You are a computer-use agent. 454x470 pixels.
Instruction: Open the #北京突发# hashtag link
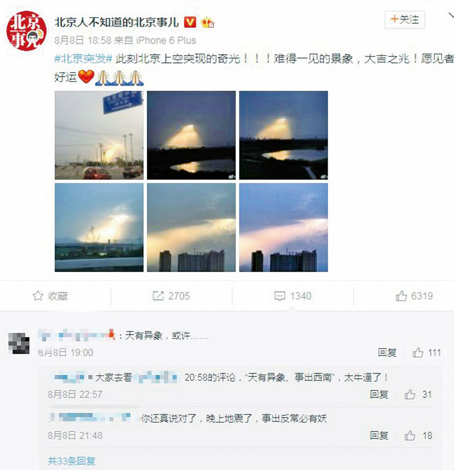83,59
